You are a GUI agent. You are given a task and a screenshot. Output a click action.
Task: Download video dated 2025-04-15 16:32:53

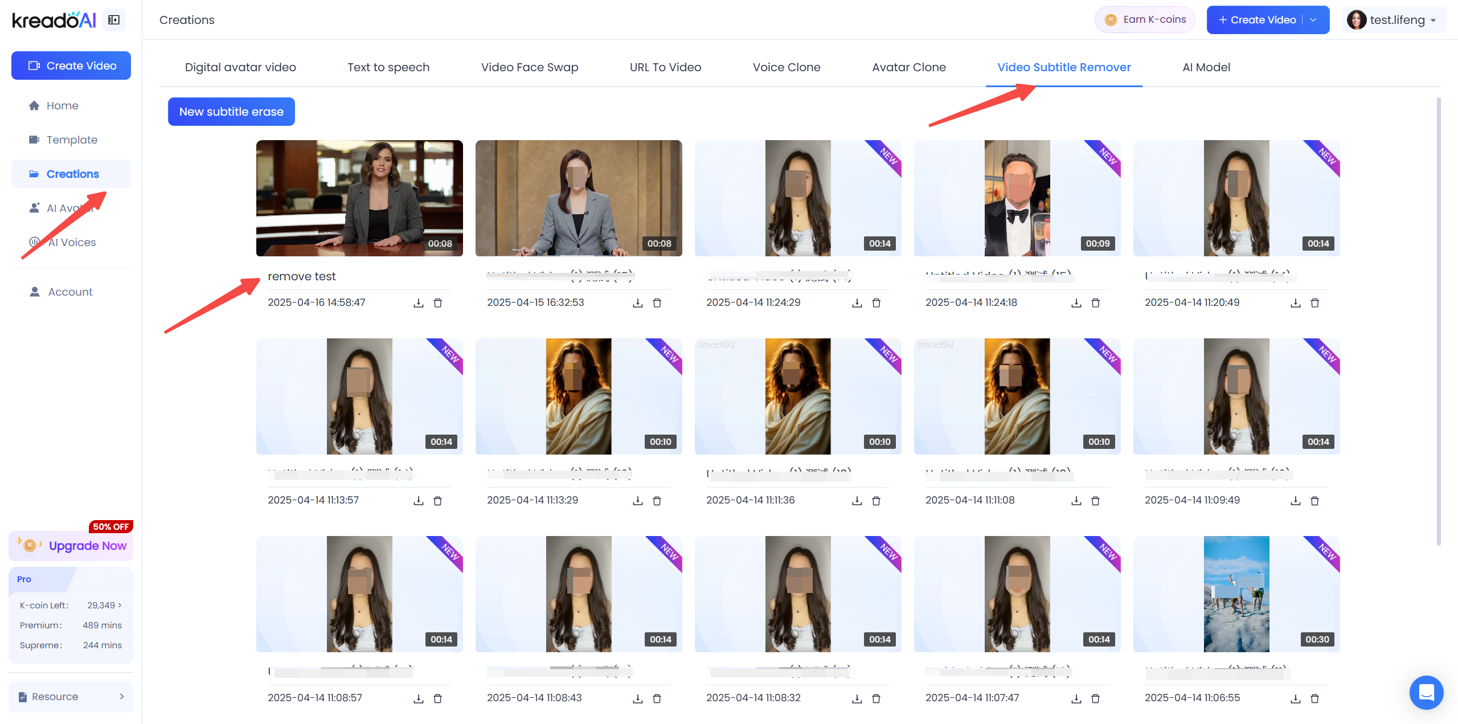coord(638,303)
